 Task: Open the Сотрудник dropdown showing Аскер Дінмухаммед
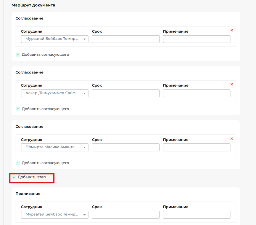[x=54, y=93]
